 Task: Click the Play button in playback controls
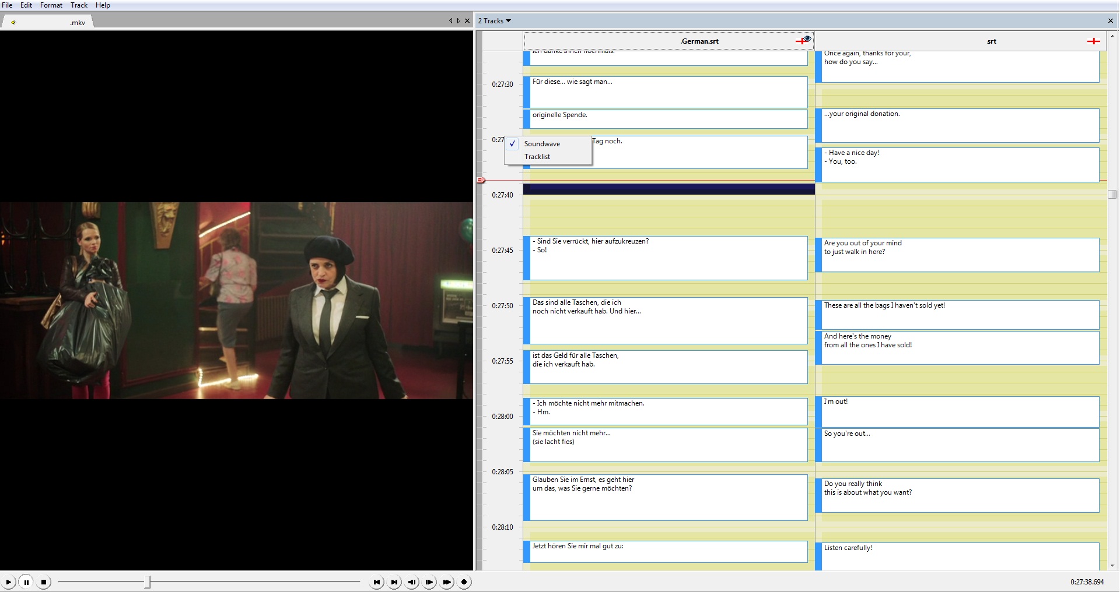(x=9, y=582)
